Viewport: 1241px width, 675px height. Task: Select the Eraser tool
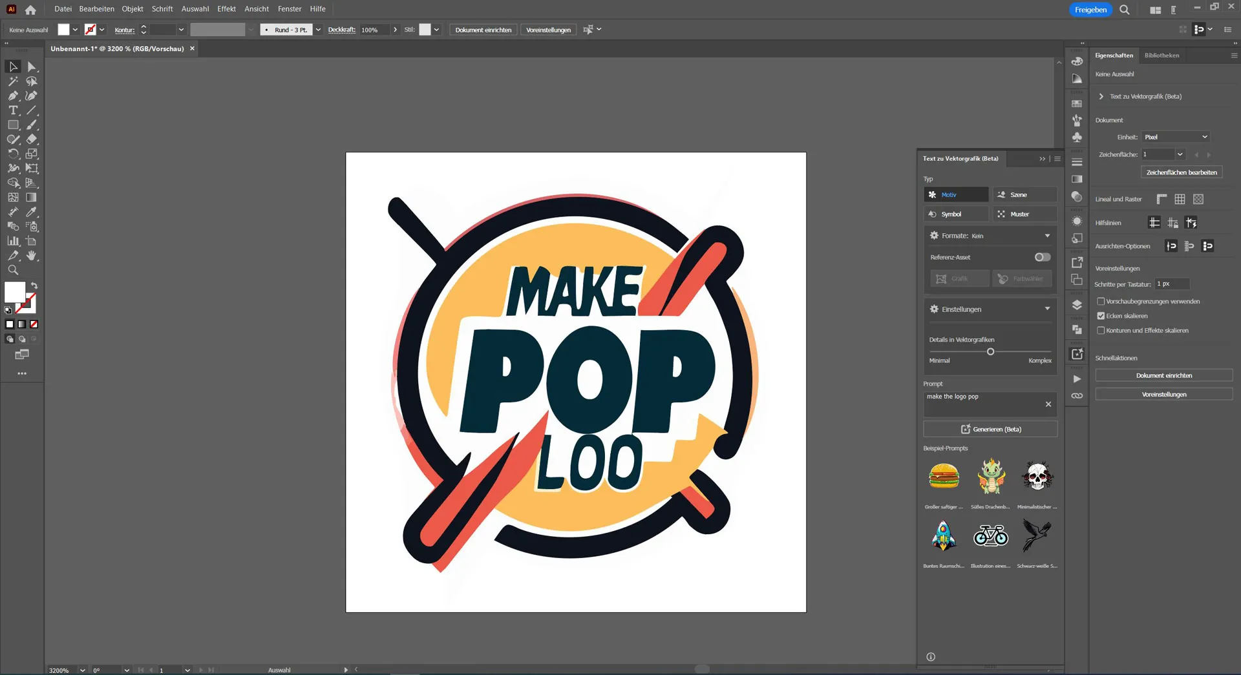pos(32,139)
